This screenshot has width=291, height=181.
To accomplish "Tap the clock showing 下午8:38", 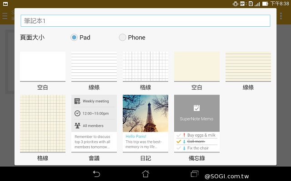I will pyautogui.click(x=280, y=4).
